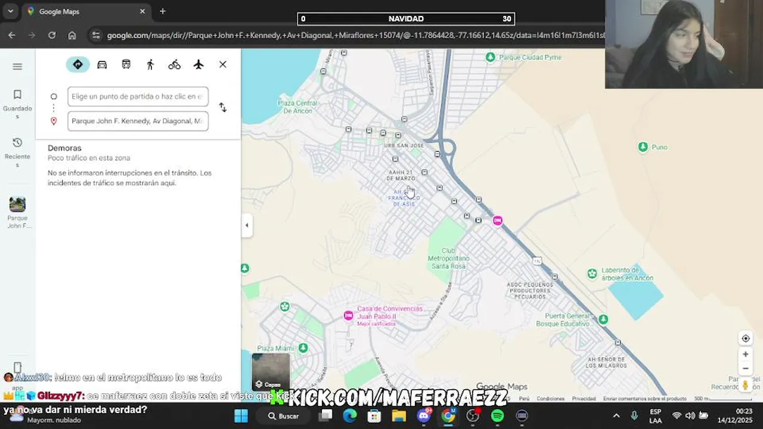Swap origin and destination

(222, 107)
